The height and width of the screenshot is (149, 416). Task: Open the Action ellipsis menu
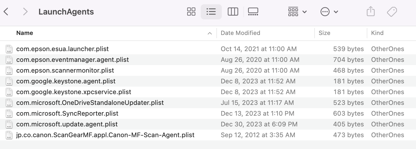(x=329, y=12)
